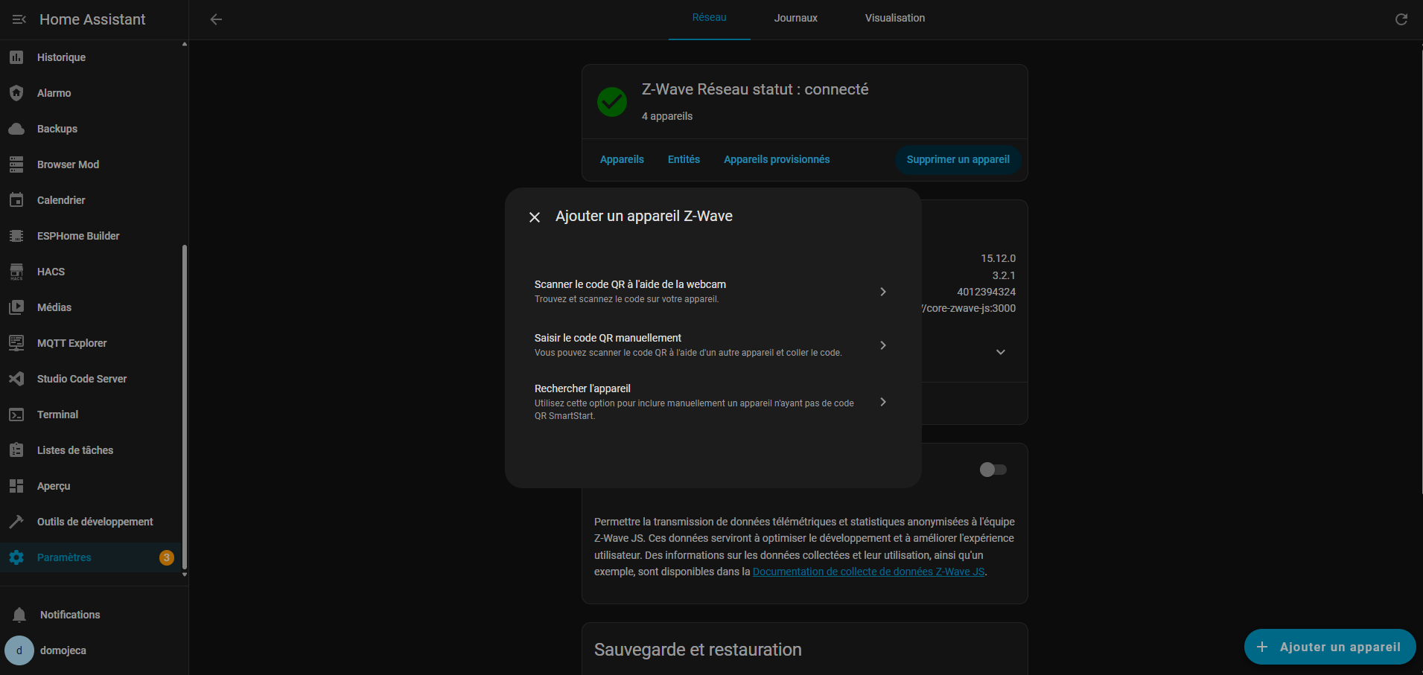Switch to the Visualisation tab
The width and height of the screenshot is (1423, 675).
(x=894, y=18)
